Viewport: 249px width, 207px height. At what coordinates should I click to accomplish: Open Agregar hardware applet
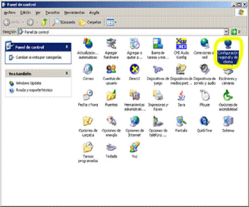tap(111, 49)
